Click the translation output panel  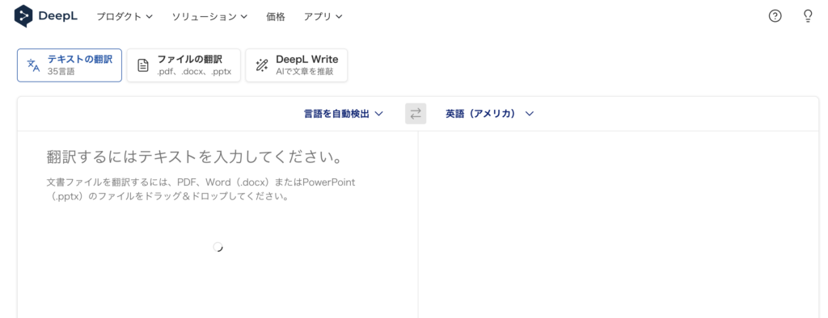click(619, 224)
